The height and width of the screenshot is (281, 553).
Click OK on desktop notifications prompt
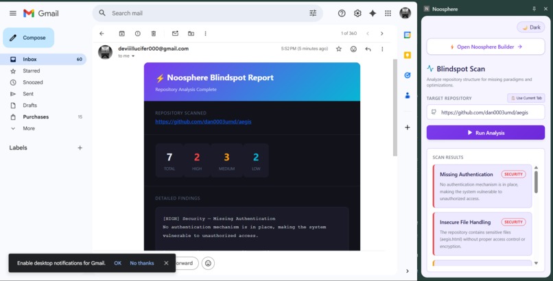(118, 263)
